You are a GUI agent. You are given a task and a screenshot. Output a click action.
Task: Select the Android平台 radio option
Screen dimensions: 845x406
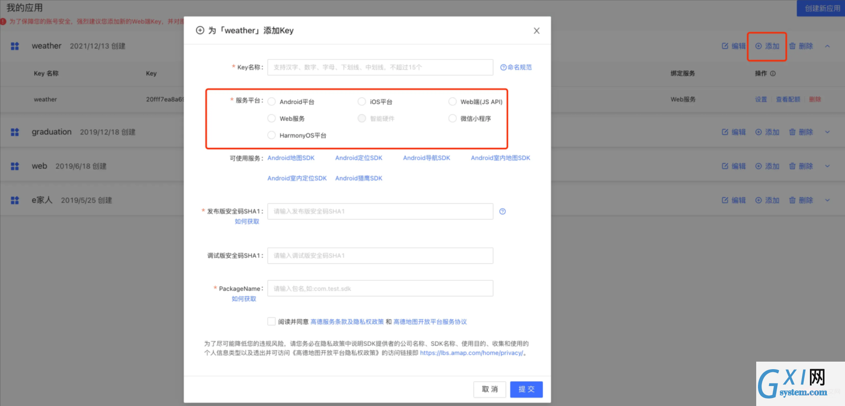pos(272,102)
